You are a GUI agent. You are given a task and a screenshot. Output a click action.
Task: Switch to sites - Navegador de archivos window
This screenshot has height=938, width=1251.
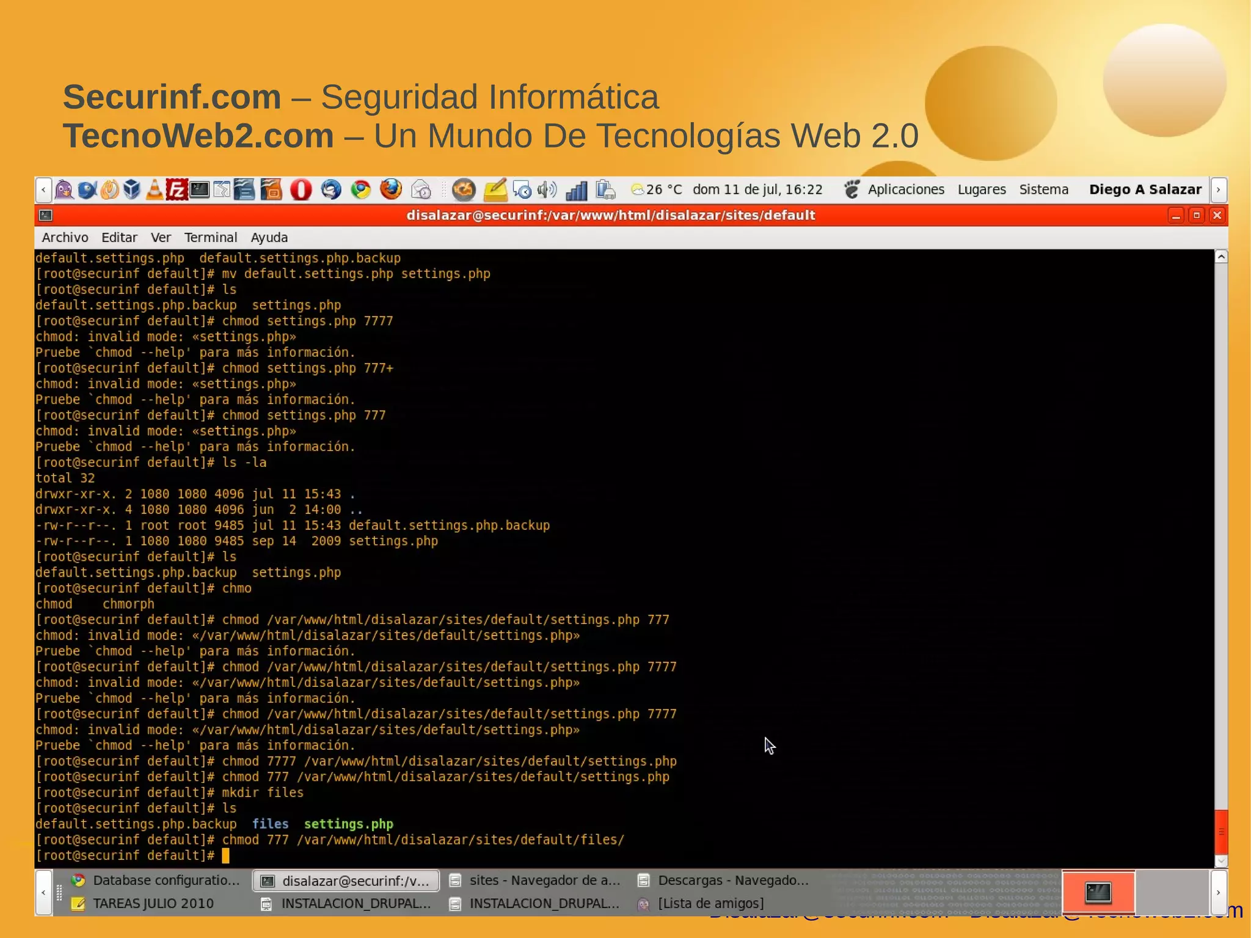pyautogui.click(x=536, y=880)
